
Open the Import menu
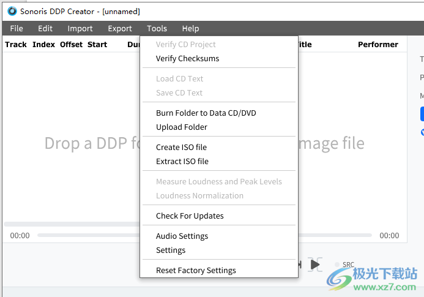80,28
